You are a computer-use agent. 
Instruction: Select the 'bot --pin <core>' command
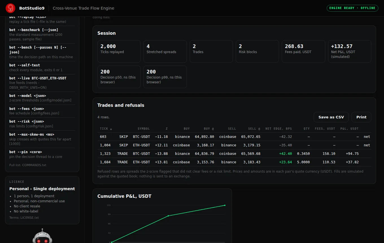42,154
